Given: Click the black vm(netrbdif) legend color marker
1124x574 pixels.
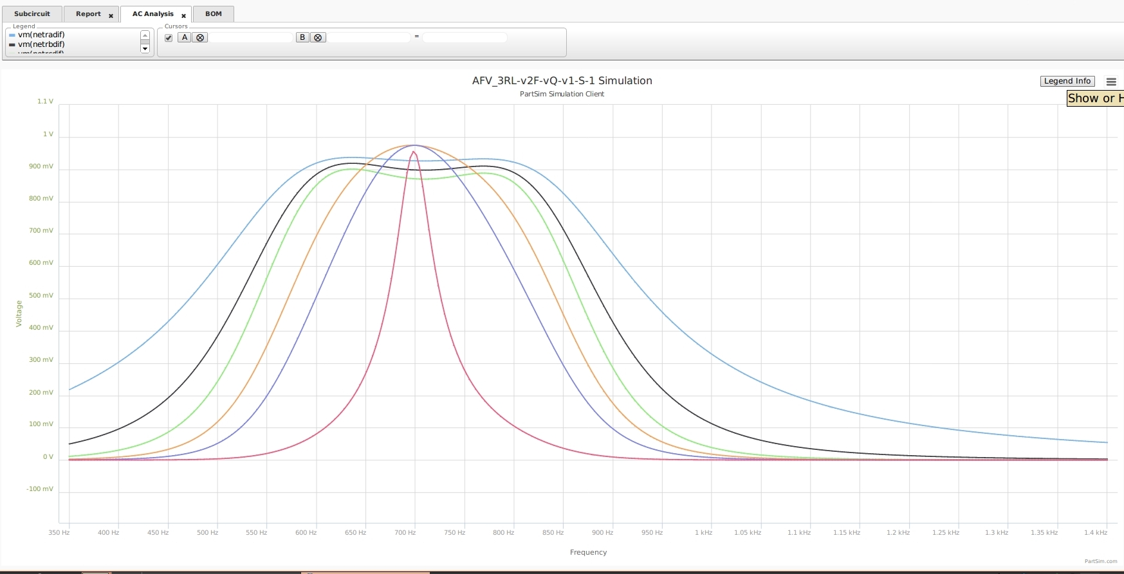Looking at the screenshot, I should tap(12, 45).
